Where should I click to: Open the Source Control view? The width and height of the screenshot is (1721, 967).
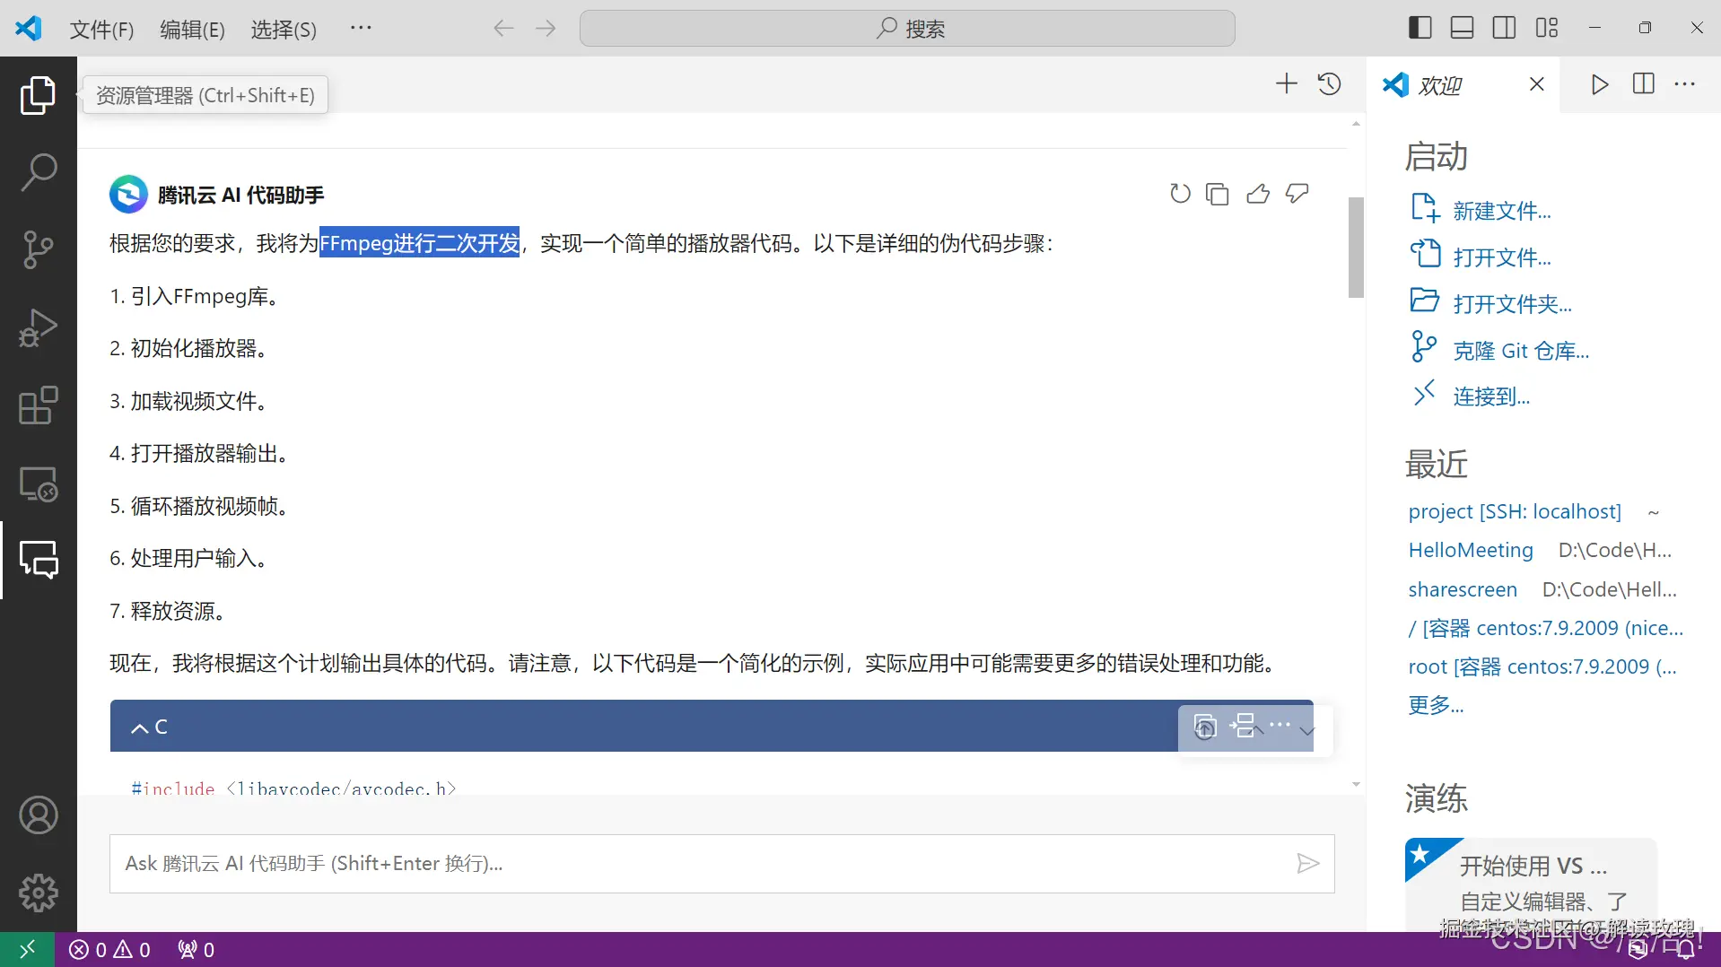click(x=38, y=249)
